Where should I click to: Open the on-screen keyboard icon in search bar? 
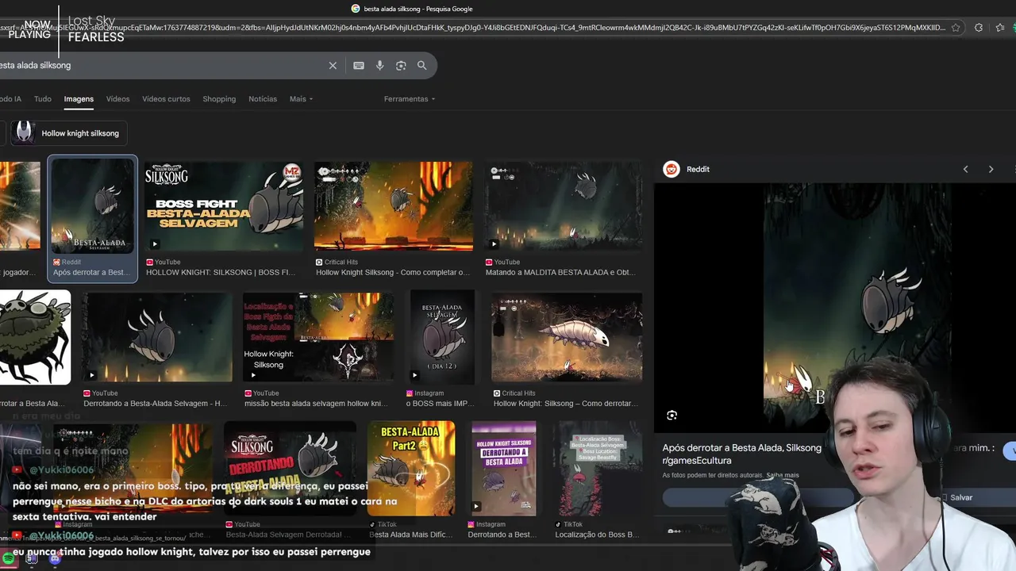[359, 66]
